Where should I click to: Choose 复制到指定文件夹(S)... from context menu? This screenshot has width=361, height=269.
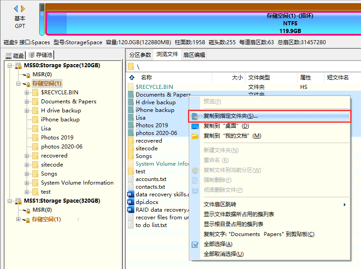click(x=270, y=116)
